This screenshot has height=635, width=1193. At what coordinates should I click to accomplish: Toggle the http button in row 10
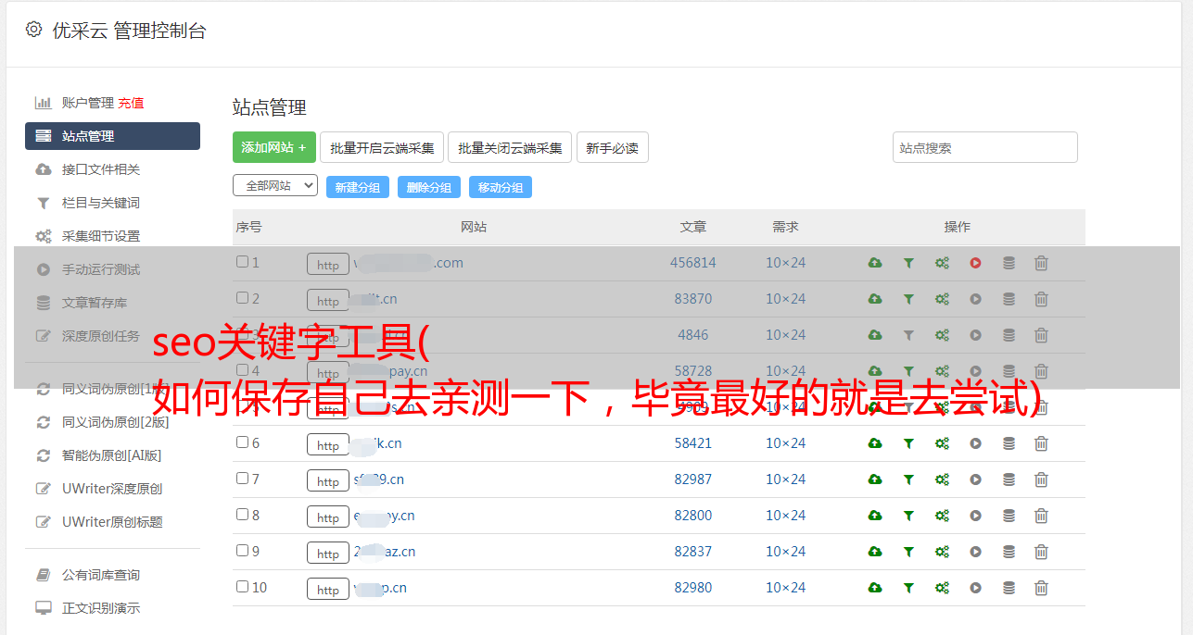tap(328, 590)
